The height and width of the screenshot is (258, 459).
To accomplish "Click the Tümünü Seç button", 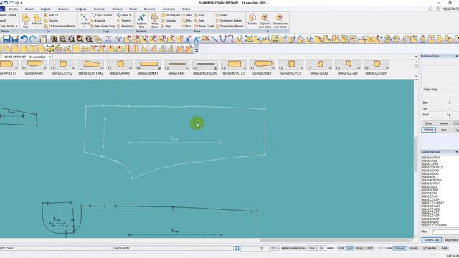I will point(431,240).
